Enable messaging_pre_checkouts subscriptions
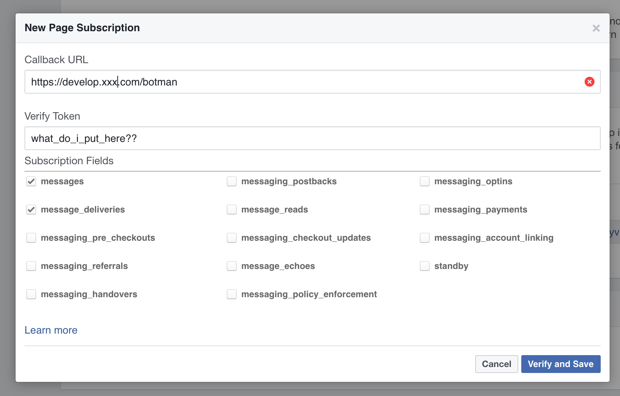This screenshot has height=396, width=620. coord(31,238)
